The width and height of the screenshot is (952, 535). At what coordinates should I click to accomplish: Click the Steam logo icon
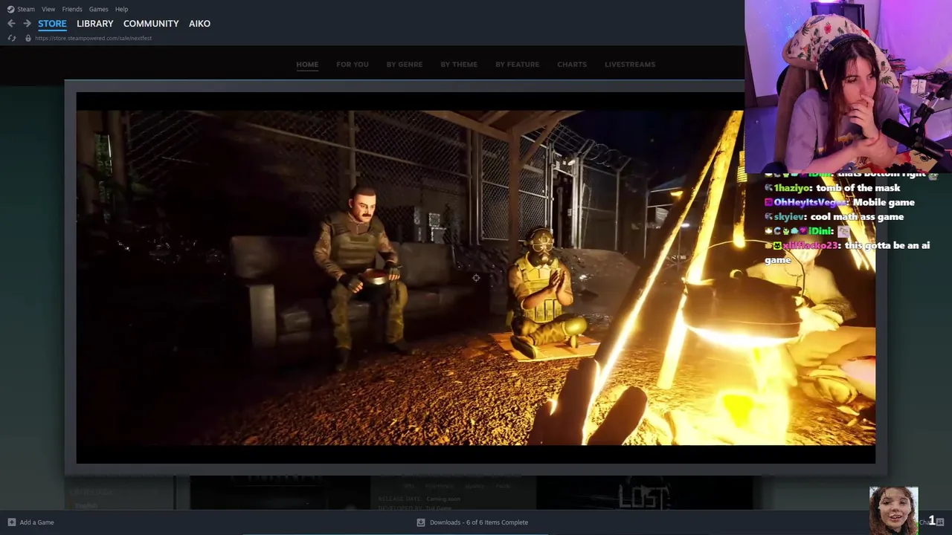pos(10,9)
